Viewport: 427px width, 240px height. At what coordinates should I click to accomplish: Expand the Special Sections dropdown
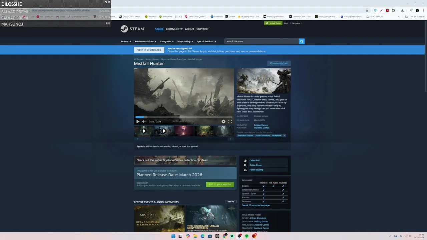(x=206, y=41)
